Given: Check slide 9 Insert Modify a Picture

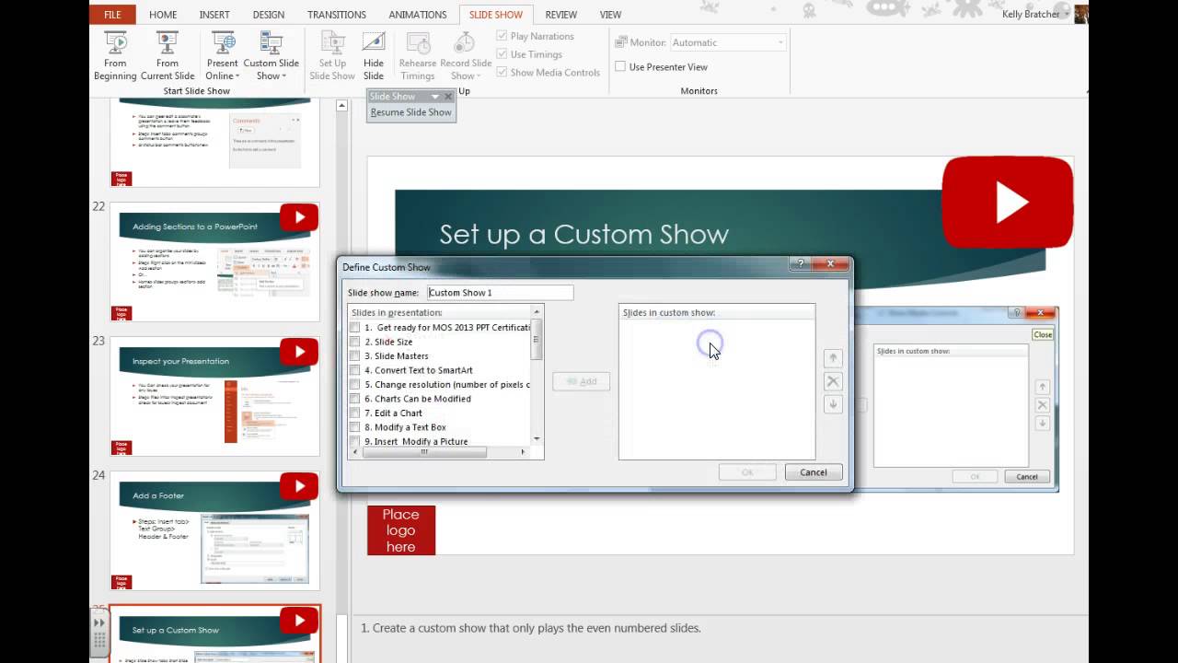Looking at the screenshot, I should point(355,441).
